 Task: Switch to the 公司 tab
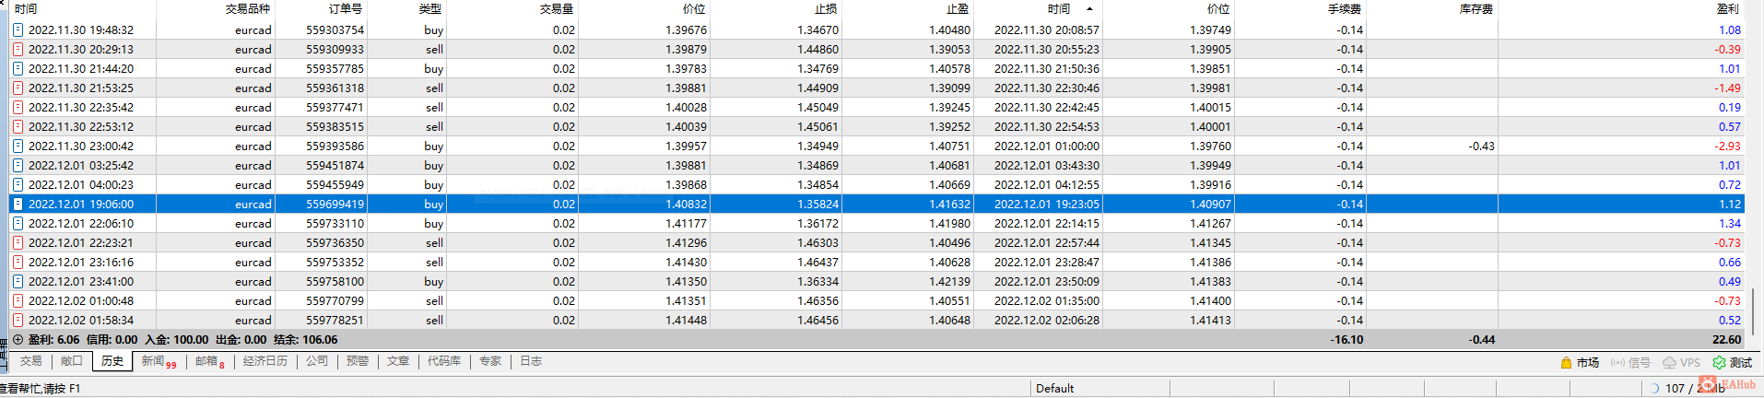(x=317, y=361)
